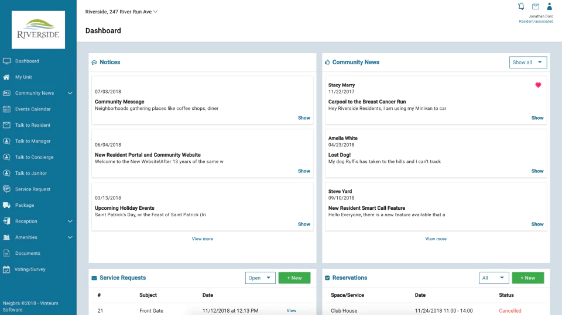Screen dimensions: 562x315
Task: Open the Show all dropdown in Community News
Action: pos(528,63)
